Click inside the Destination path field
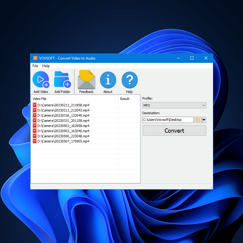This screenshot has width=243, height=243. 167,120
